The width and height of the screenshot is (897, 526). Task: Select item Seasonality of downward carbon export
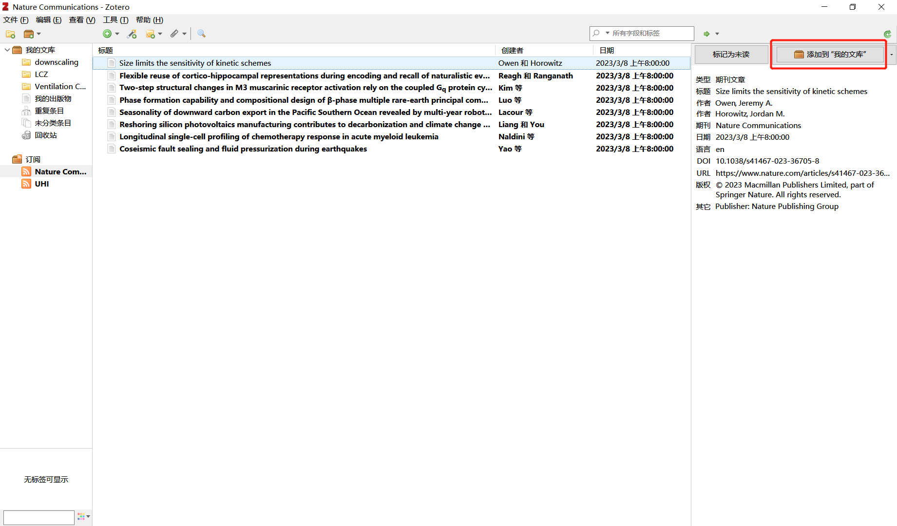(391, 113)
